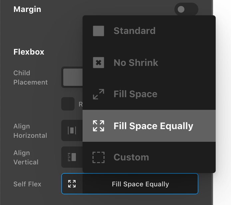The width and height of the screenshot is (231, 205).
Task: Click the Flexbox section heading
Action: click(29, 52)
